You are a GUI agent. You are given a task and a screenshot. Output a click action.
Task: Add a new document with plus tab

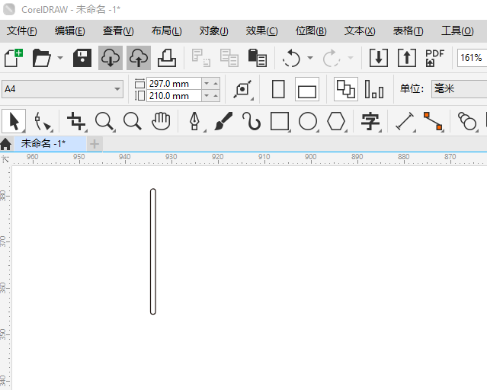tap(95, 144)
